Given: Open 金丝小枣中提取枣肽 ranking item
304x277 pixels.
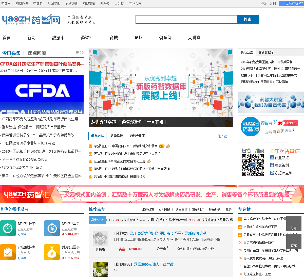Looking at the screenshot, I should coord(269,266).
